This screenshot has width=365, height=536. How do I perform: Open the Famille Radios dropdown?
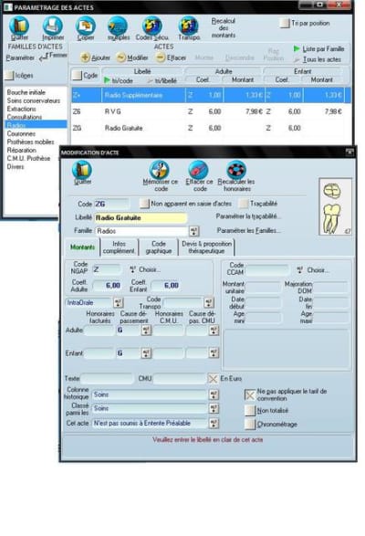tap(193, 231)
